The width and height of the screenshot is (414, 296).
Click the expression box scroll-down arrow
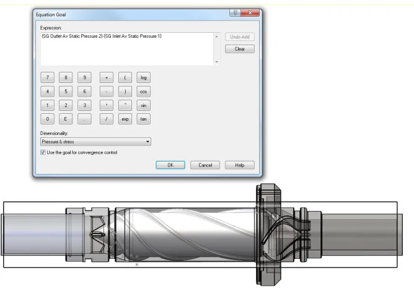tap(217, 62)
